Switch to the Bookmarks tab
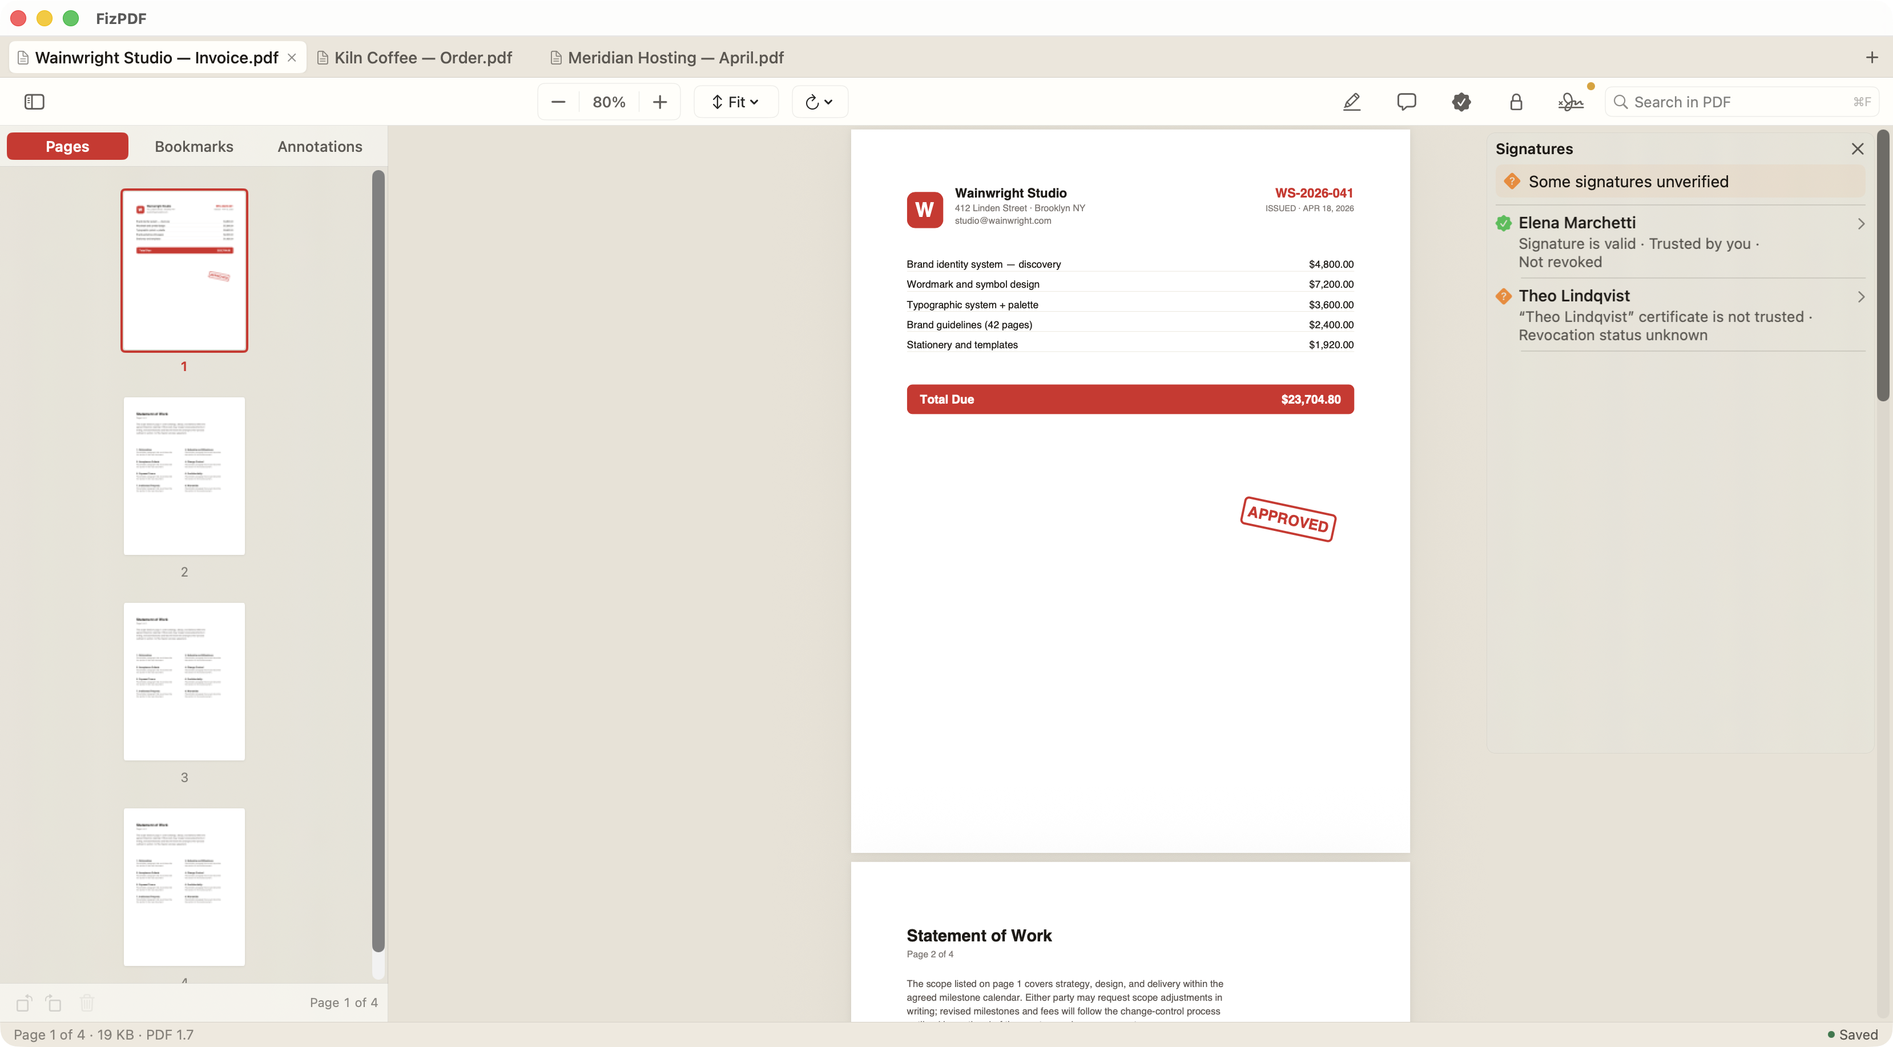 (x=194, y=146)
